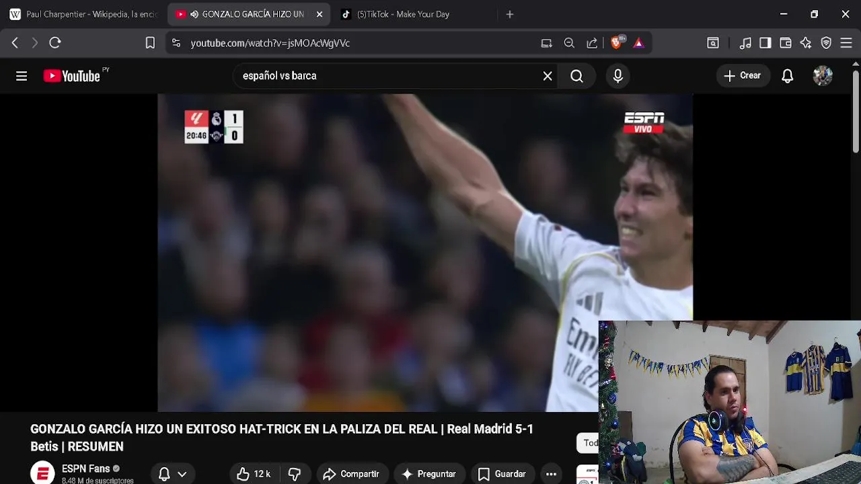The image size is (861, 484).
Task: Open Brave Shields lion icon
Action: coord(617,43)
